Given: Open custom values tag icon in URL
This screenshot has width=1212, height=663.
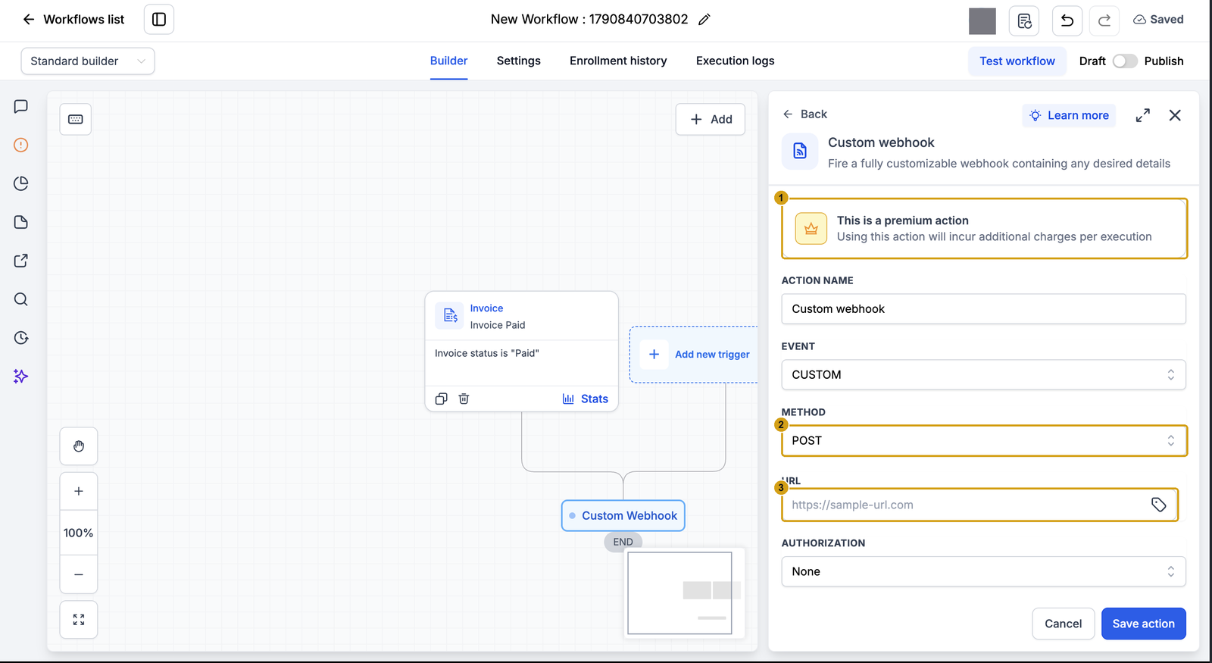Looking at the screenshot, I should (1159, 505).
